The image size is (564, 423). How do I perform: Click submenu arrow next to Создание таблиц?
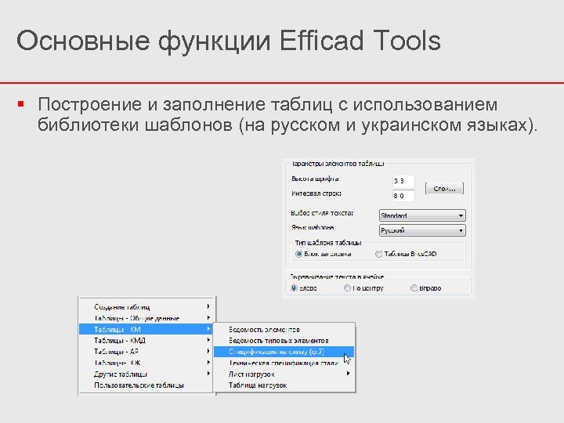click(x=208, y=306)
